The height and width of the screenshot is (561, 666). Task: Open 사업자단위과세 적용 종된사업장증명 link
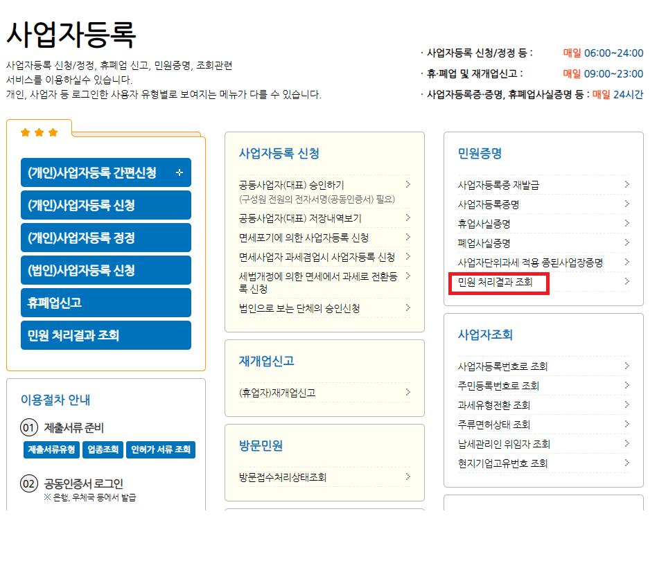point(530,262)
